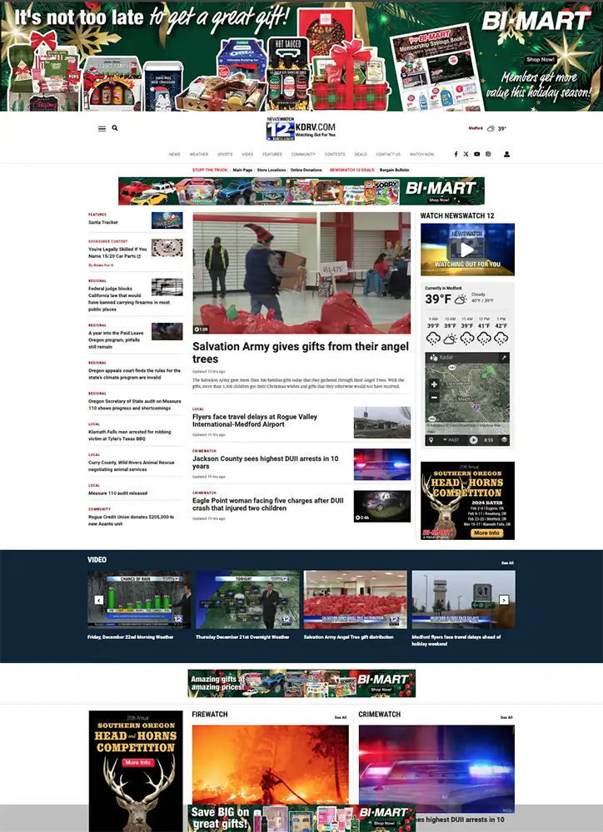Open the Firewatch wildfire story image
Image resolution: width=603 pixels, height=832 pixels.
click(x=271, y=765)
